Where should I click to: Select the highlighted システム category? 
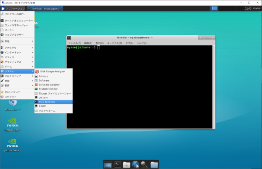[x=17, y=71]
